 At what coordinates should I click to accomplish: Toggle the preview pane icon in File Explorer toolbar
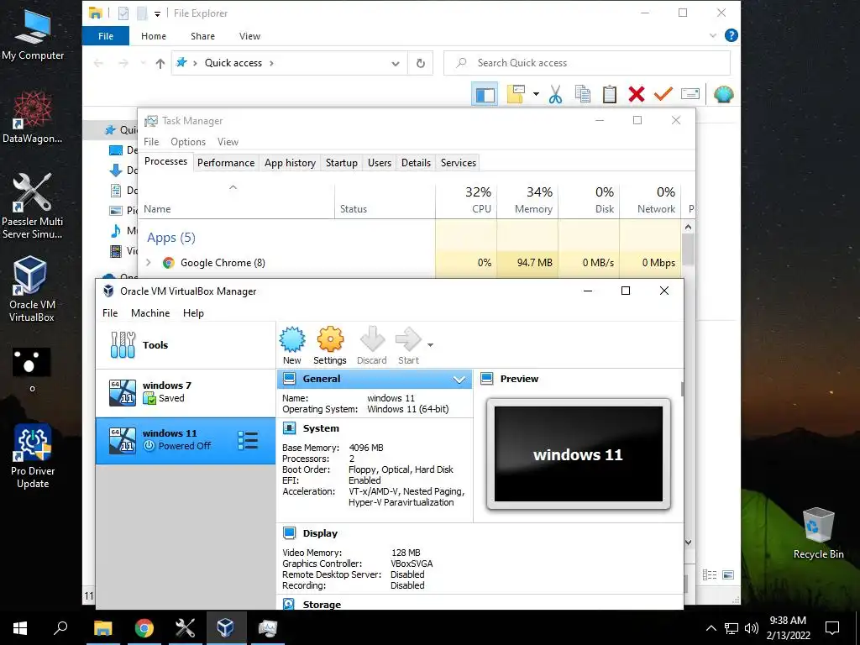[x=485, y=94]
